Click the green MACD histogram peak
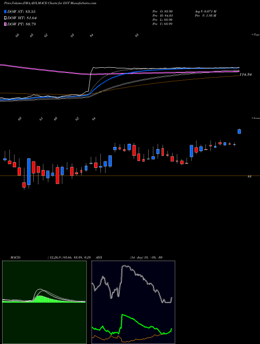260x344 pixels. coord(40,299)
